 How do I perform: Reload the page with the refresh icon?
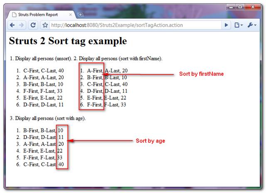click(33, 25)
